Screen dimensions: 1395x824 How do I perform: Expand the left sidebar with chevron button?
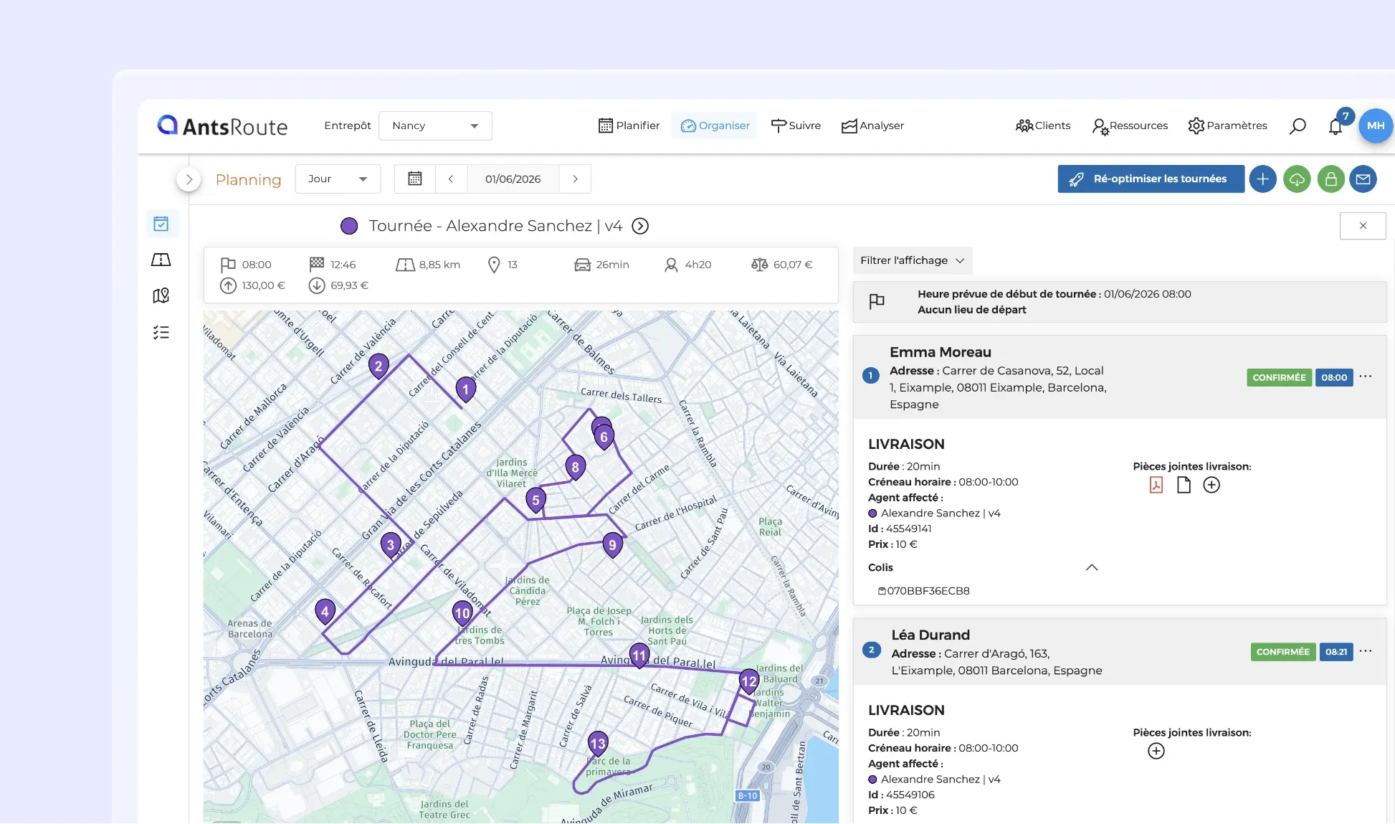click(189, 179)
